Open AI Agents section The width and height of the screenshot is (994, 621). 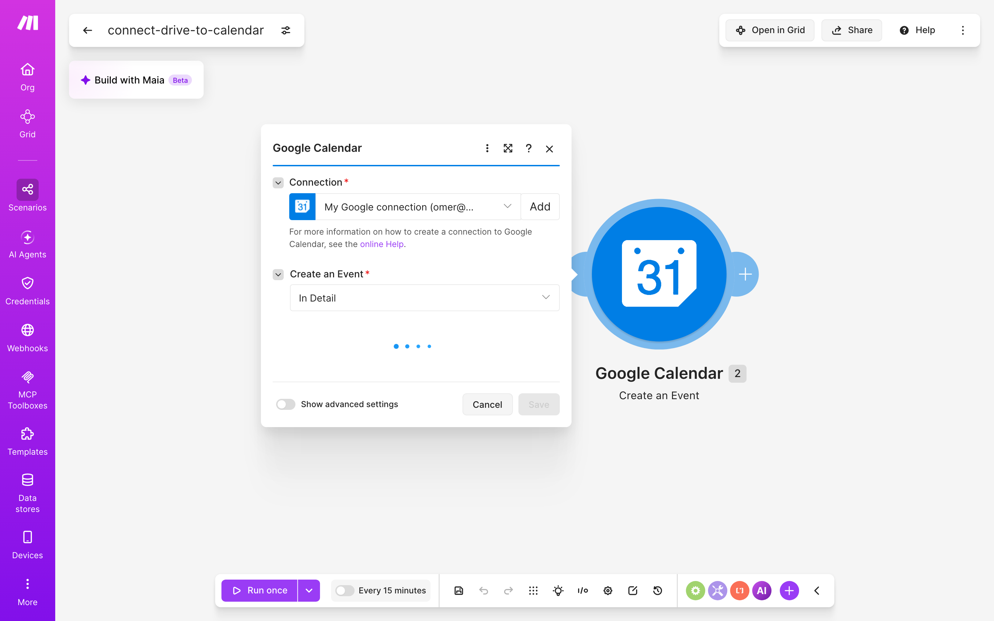click(28, 244)
